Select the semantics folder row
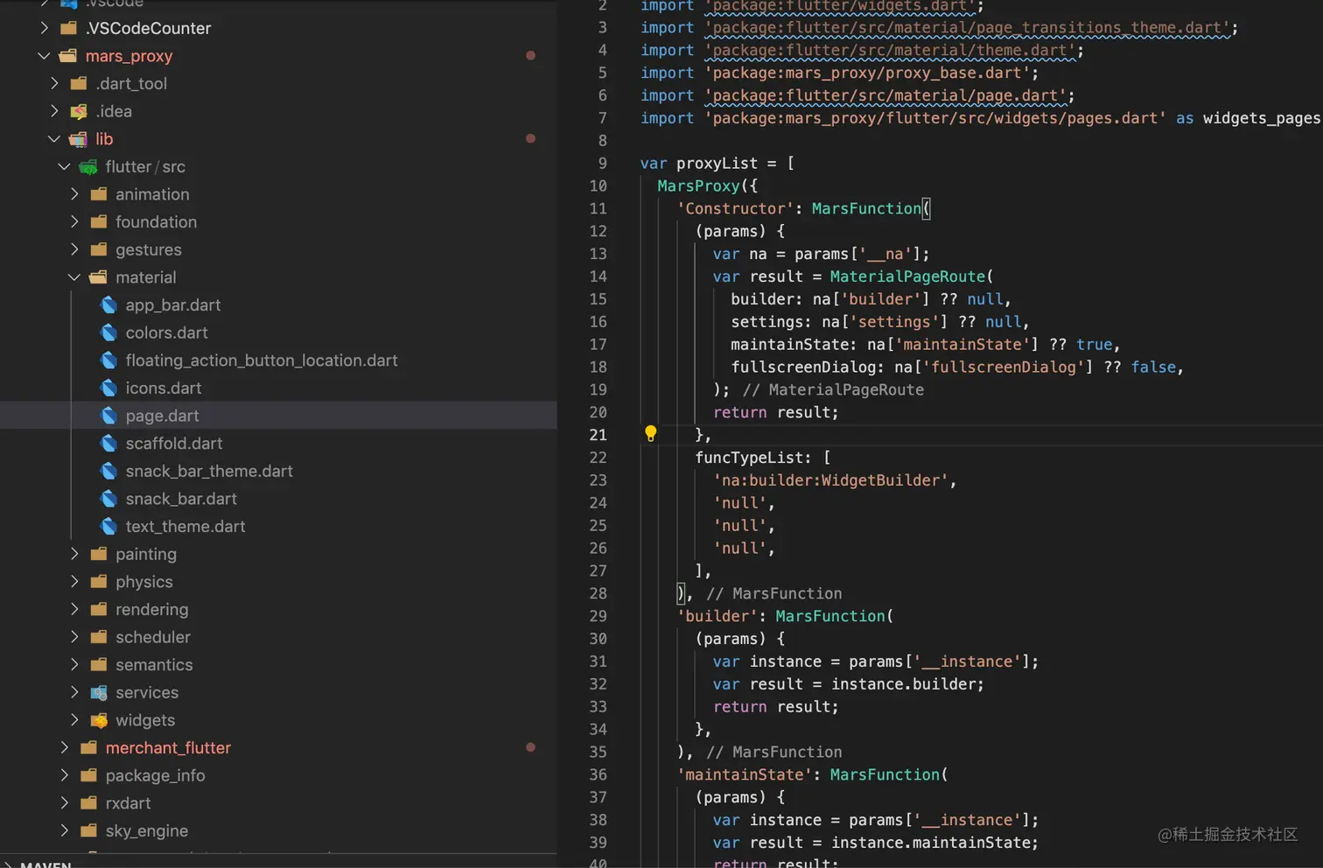The image size is (1323, 868). [x=278, y=665]
